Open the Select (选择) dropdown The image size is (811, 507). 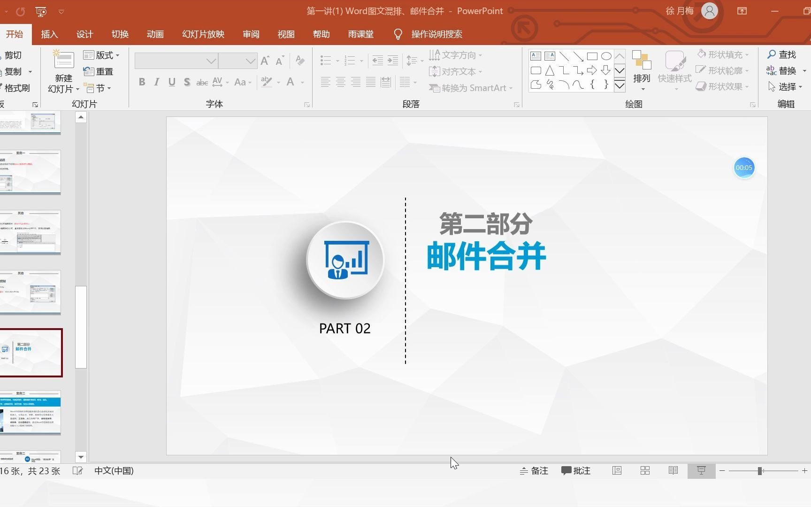point(785,87)
